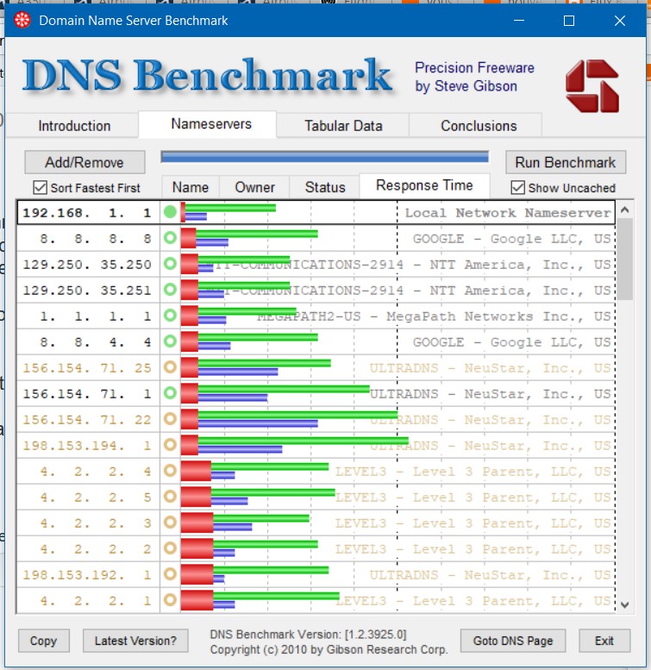Screen dimensions: 651x670
Task: Click the scroll up arrow of nameserver list
Action: coord(625,210)
